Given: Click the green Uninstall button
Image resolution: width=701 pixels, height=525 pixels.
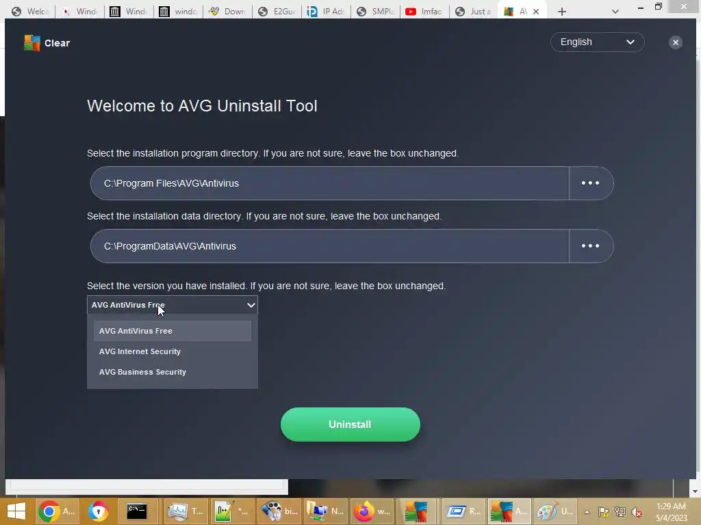Looking at the screenshot, I should pyautogui.click(x=350, y=424).
